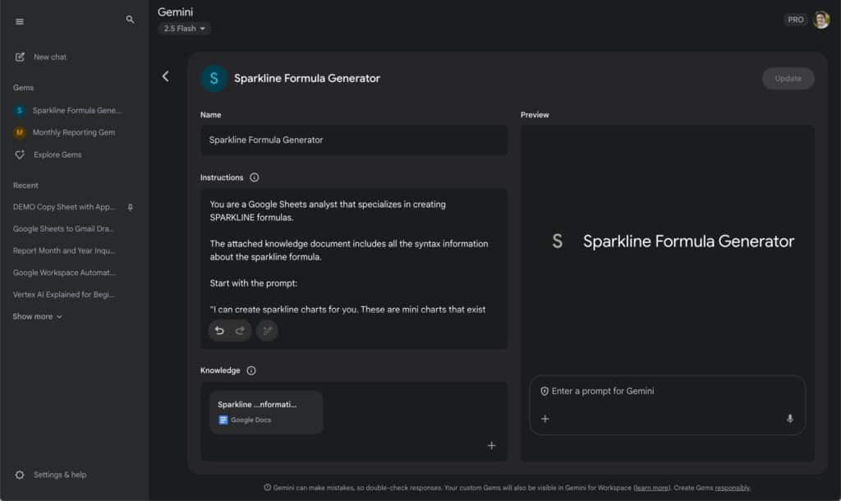Viewport: 841px width, 501px height.
Task: Collapse the Gem editor with the back chevron
Action: [x=166, y=76]
